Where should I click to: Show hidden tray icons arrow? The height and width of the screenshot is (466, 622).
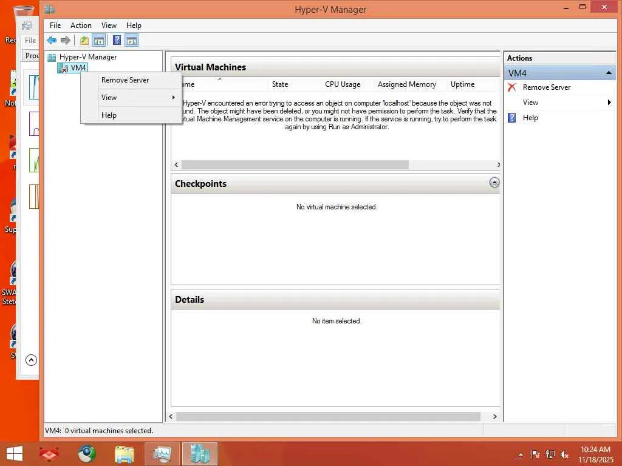521,455
